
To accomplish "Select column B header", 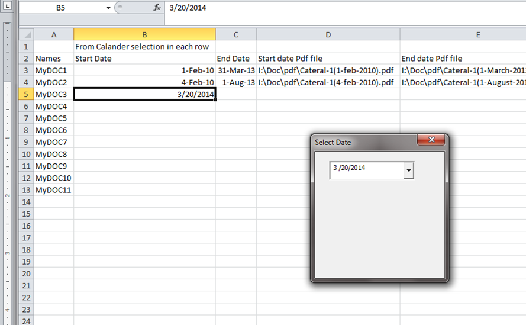I will click(x=144, y=35).
